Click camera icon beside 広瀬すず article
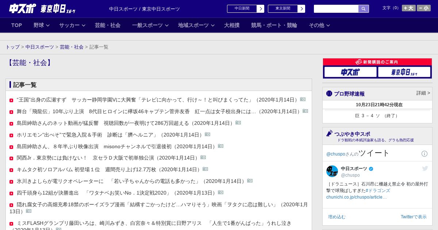The height and width of the screenshot is (230, 438). coord(303,99)
